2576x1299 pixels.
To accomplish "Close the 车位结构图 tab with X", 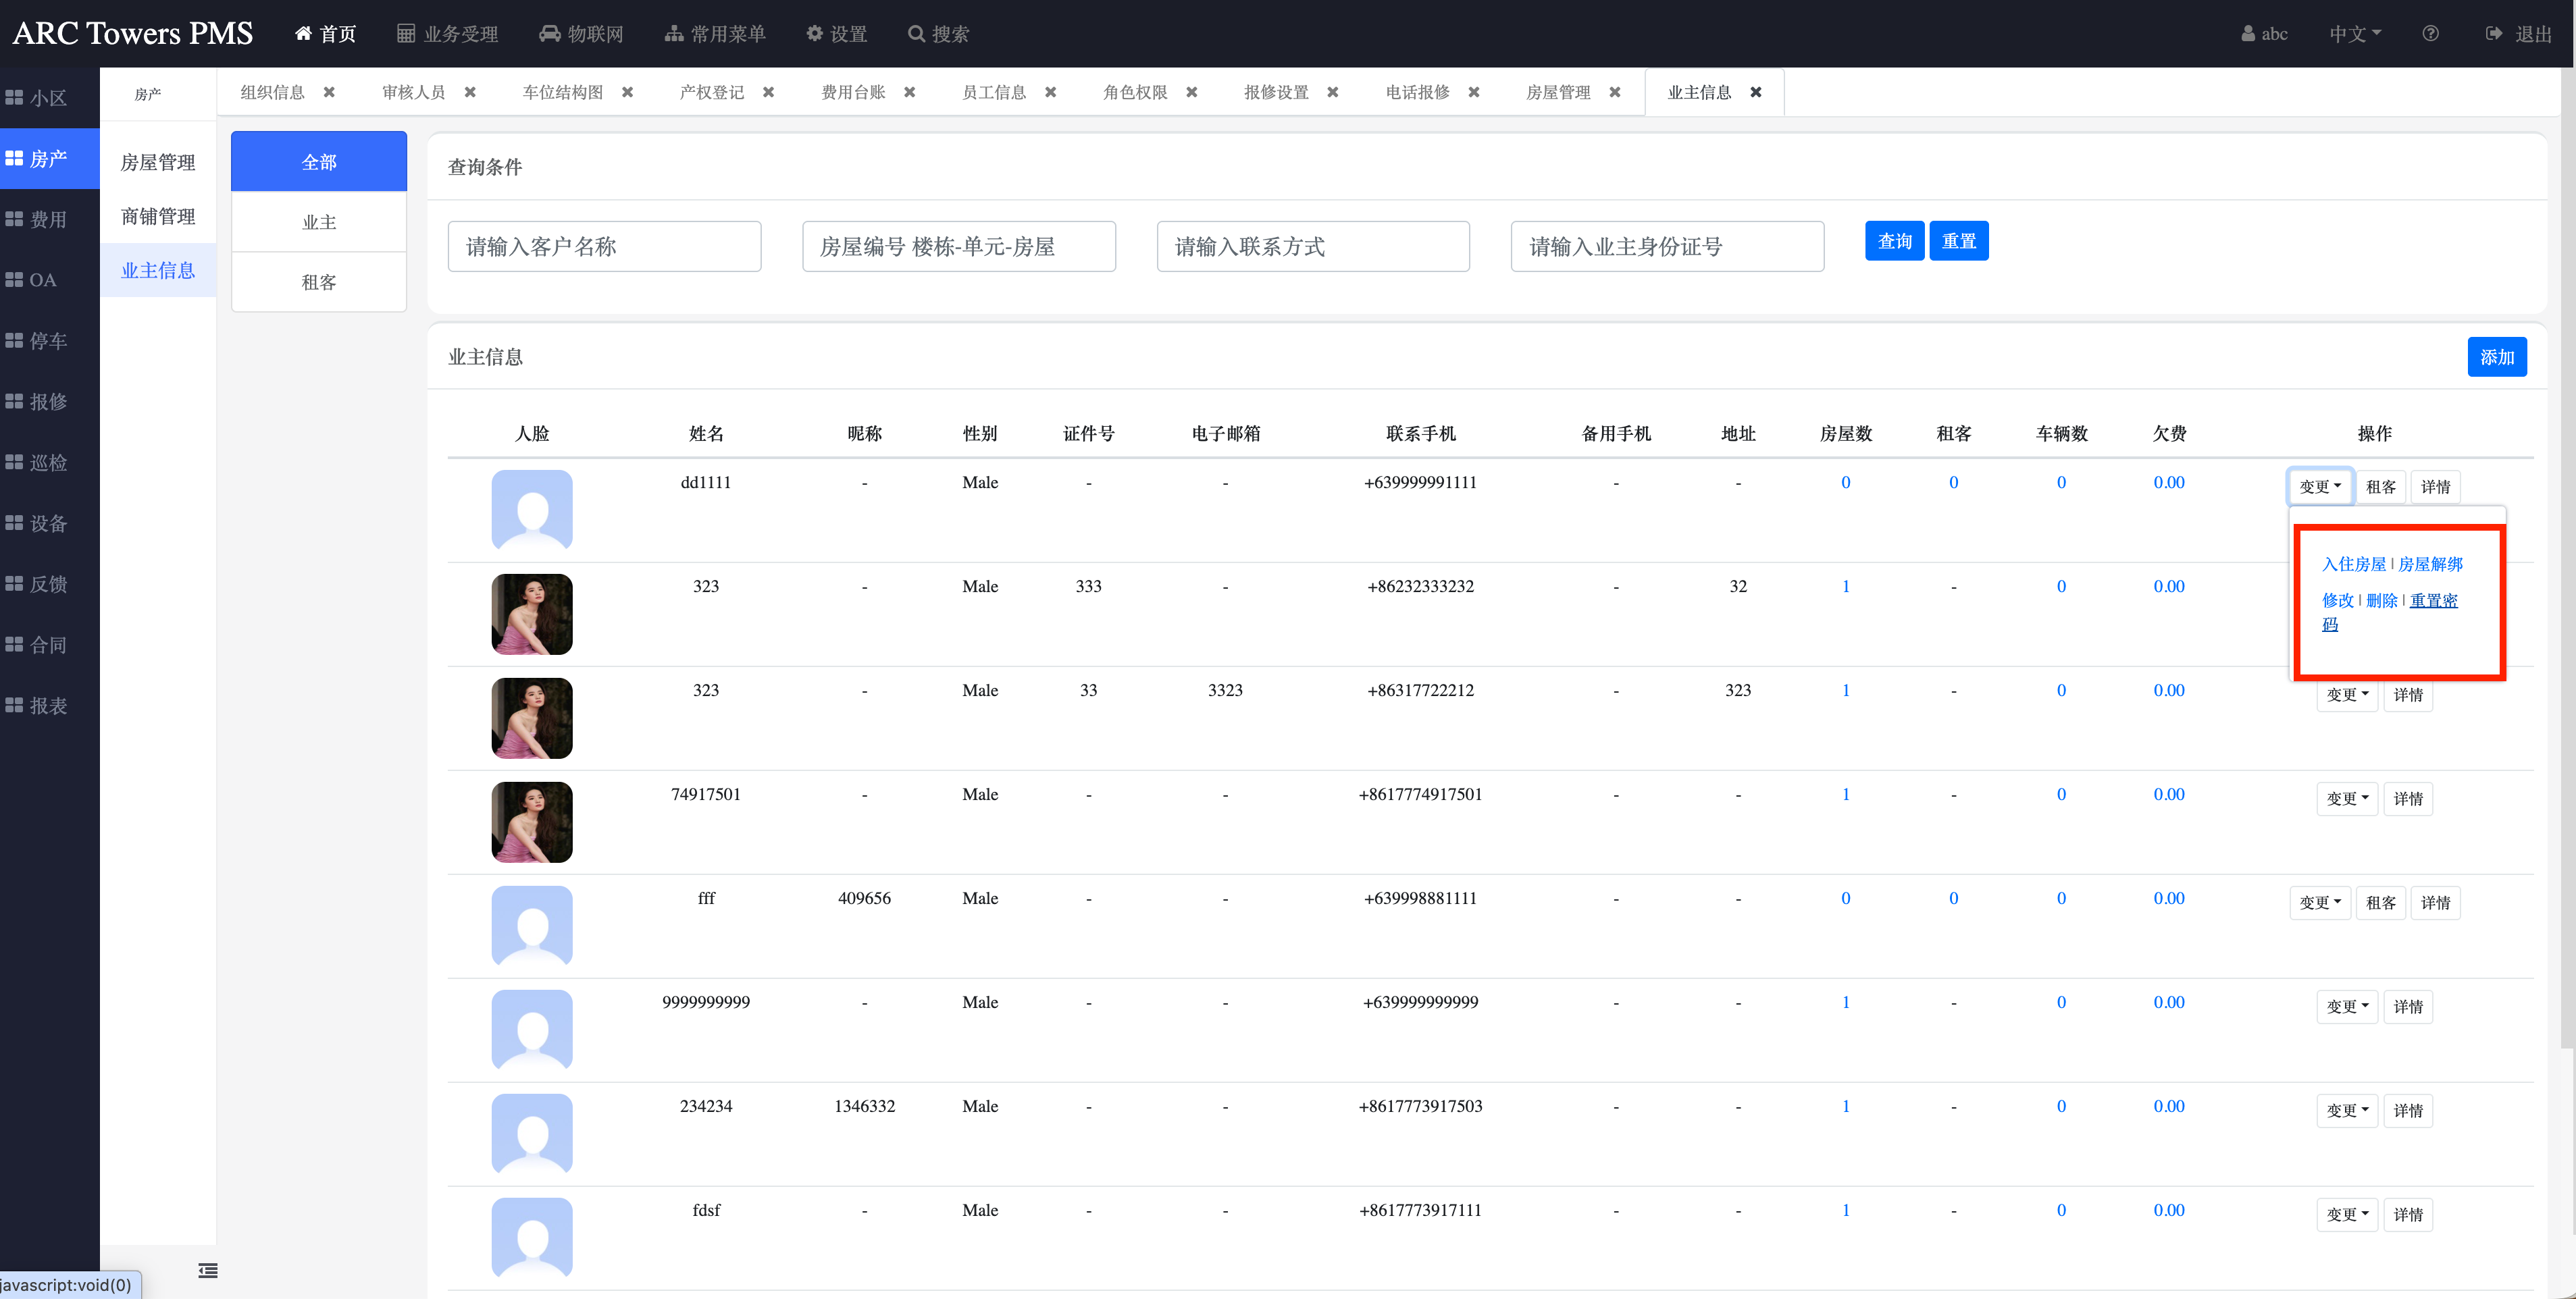I will point(628,92).
